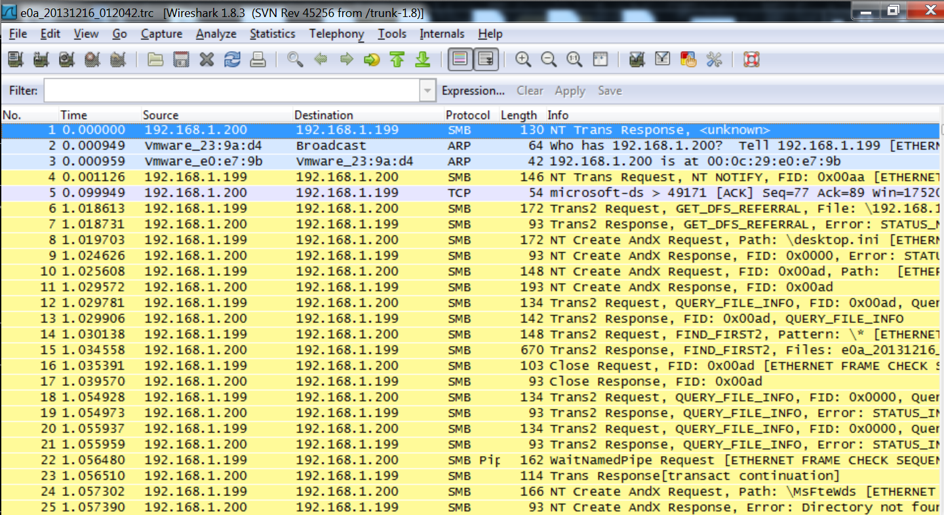
Task: Expand the filter history dropdown arrow
Action: [x=428, y=90]
